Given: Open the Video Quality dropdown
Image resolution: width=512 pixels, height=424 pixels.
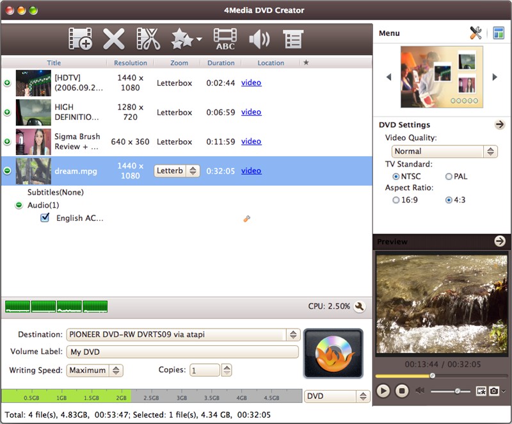Looking at the screenshot, I should [444, 151].
